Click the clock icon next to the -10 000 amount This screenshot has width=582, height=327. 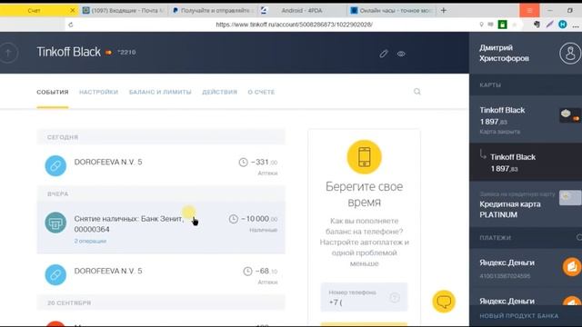(233, 219)
